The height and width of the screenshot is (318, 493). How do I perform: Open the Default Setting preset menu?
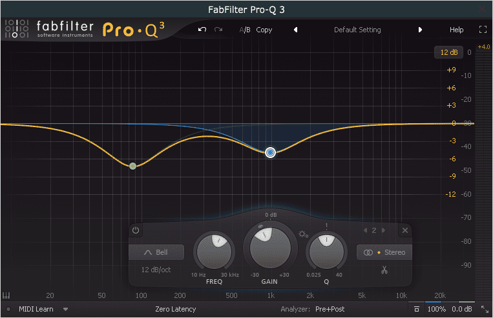click(x=357, y=30)
